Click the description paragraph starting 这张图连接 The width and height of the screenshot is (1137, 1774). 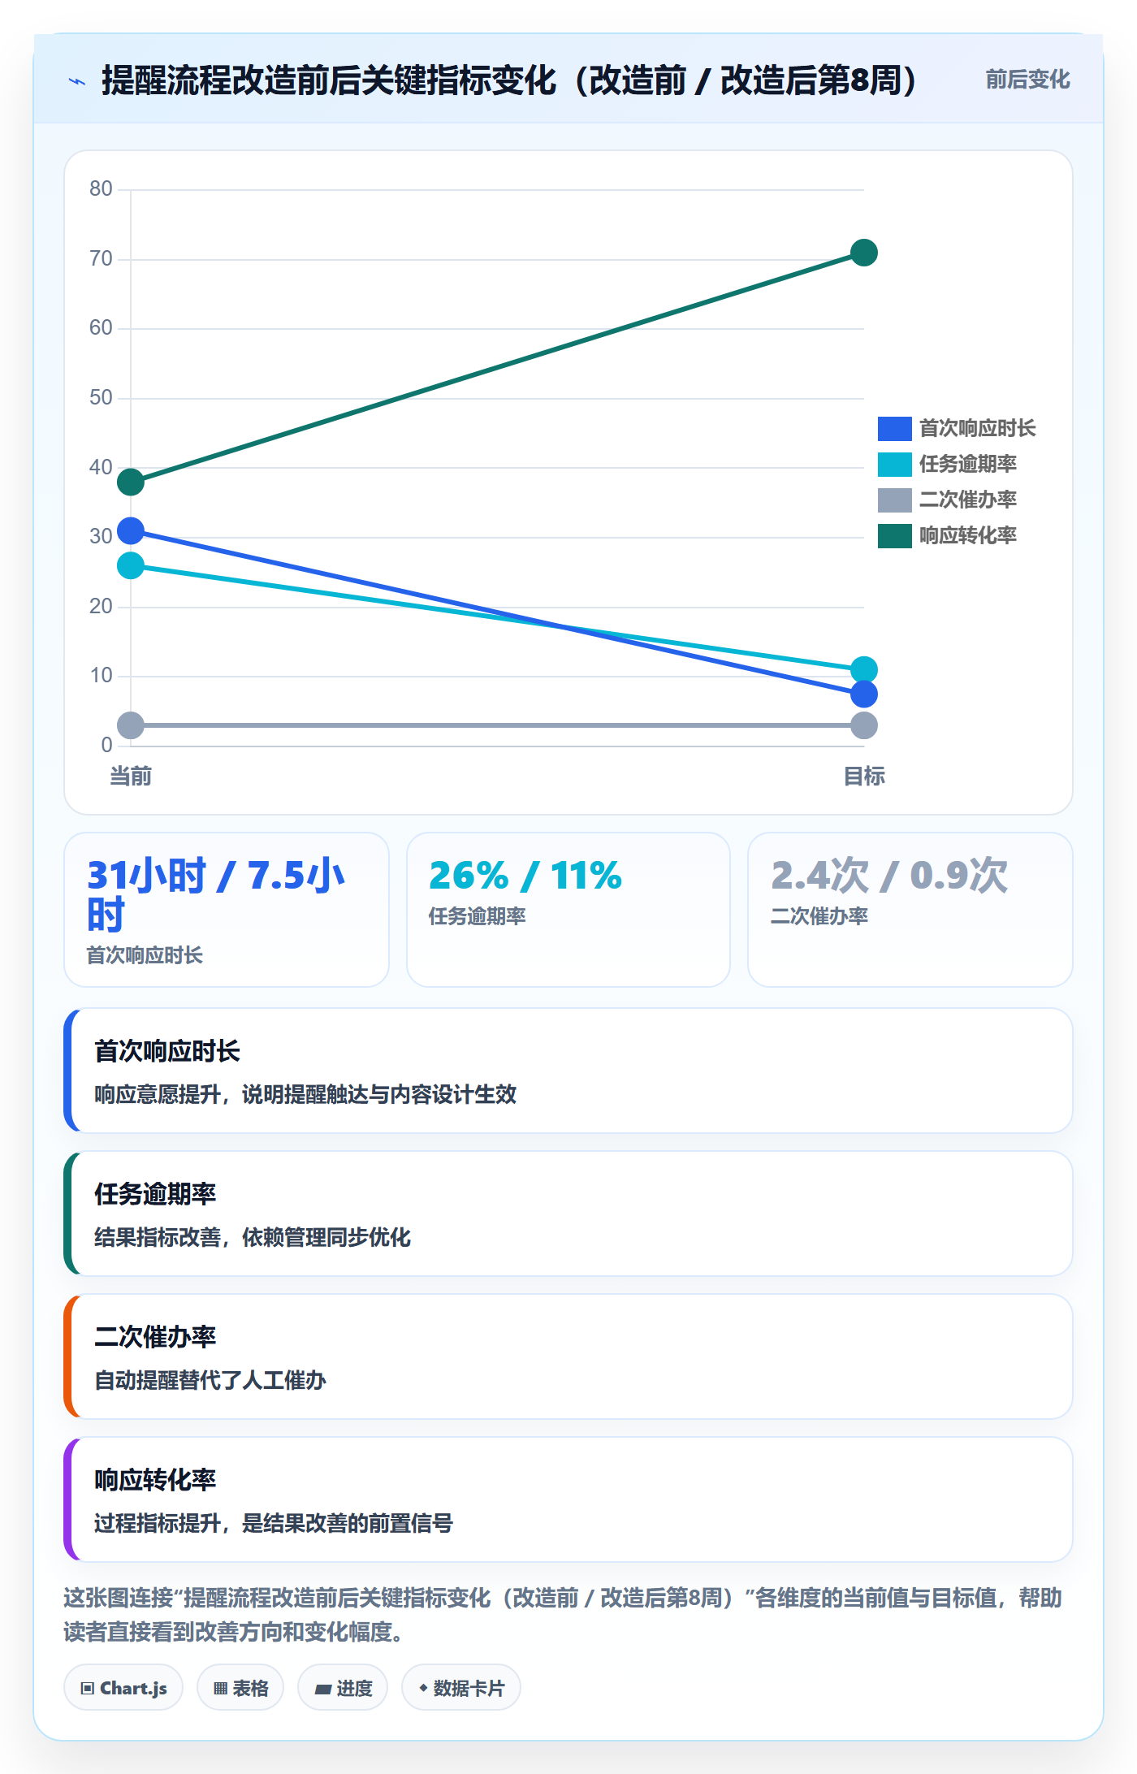point(563,1615)
